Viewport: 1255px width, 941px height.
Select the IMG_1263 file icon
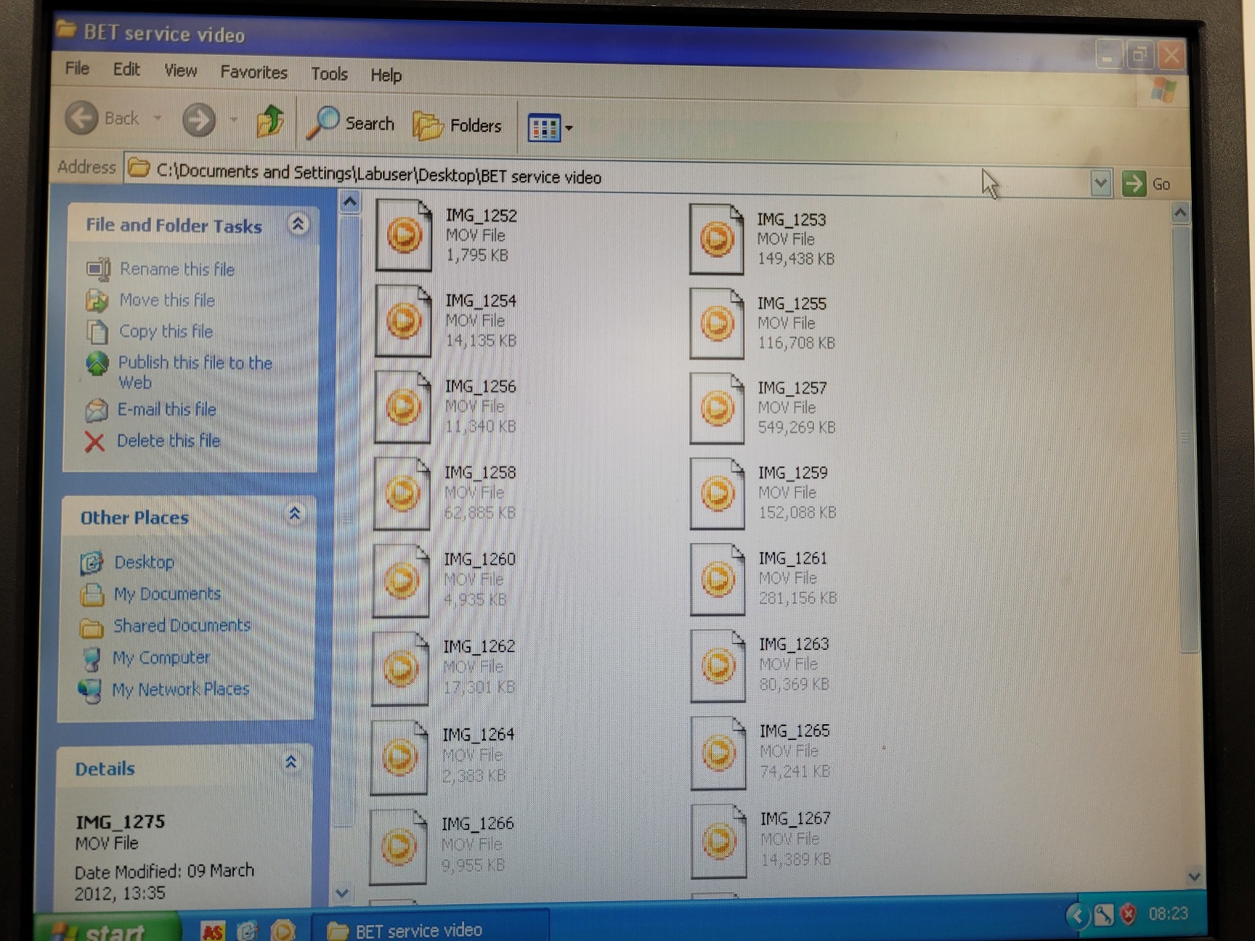click(x=718, y=666)
